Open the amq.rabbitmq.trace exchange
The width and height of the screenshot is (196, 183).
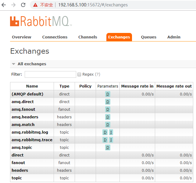[x=32, y=140]
